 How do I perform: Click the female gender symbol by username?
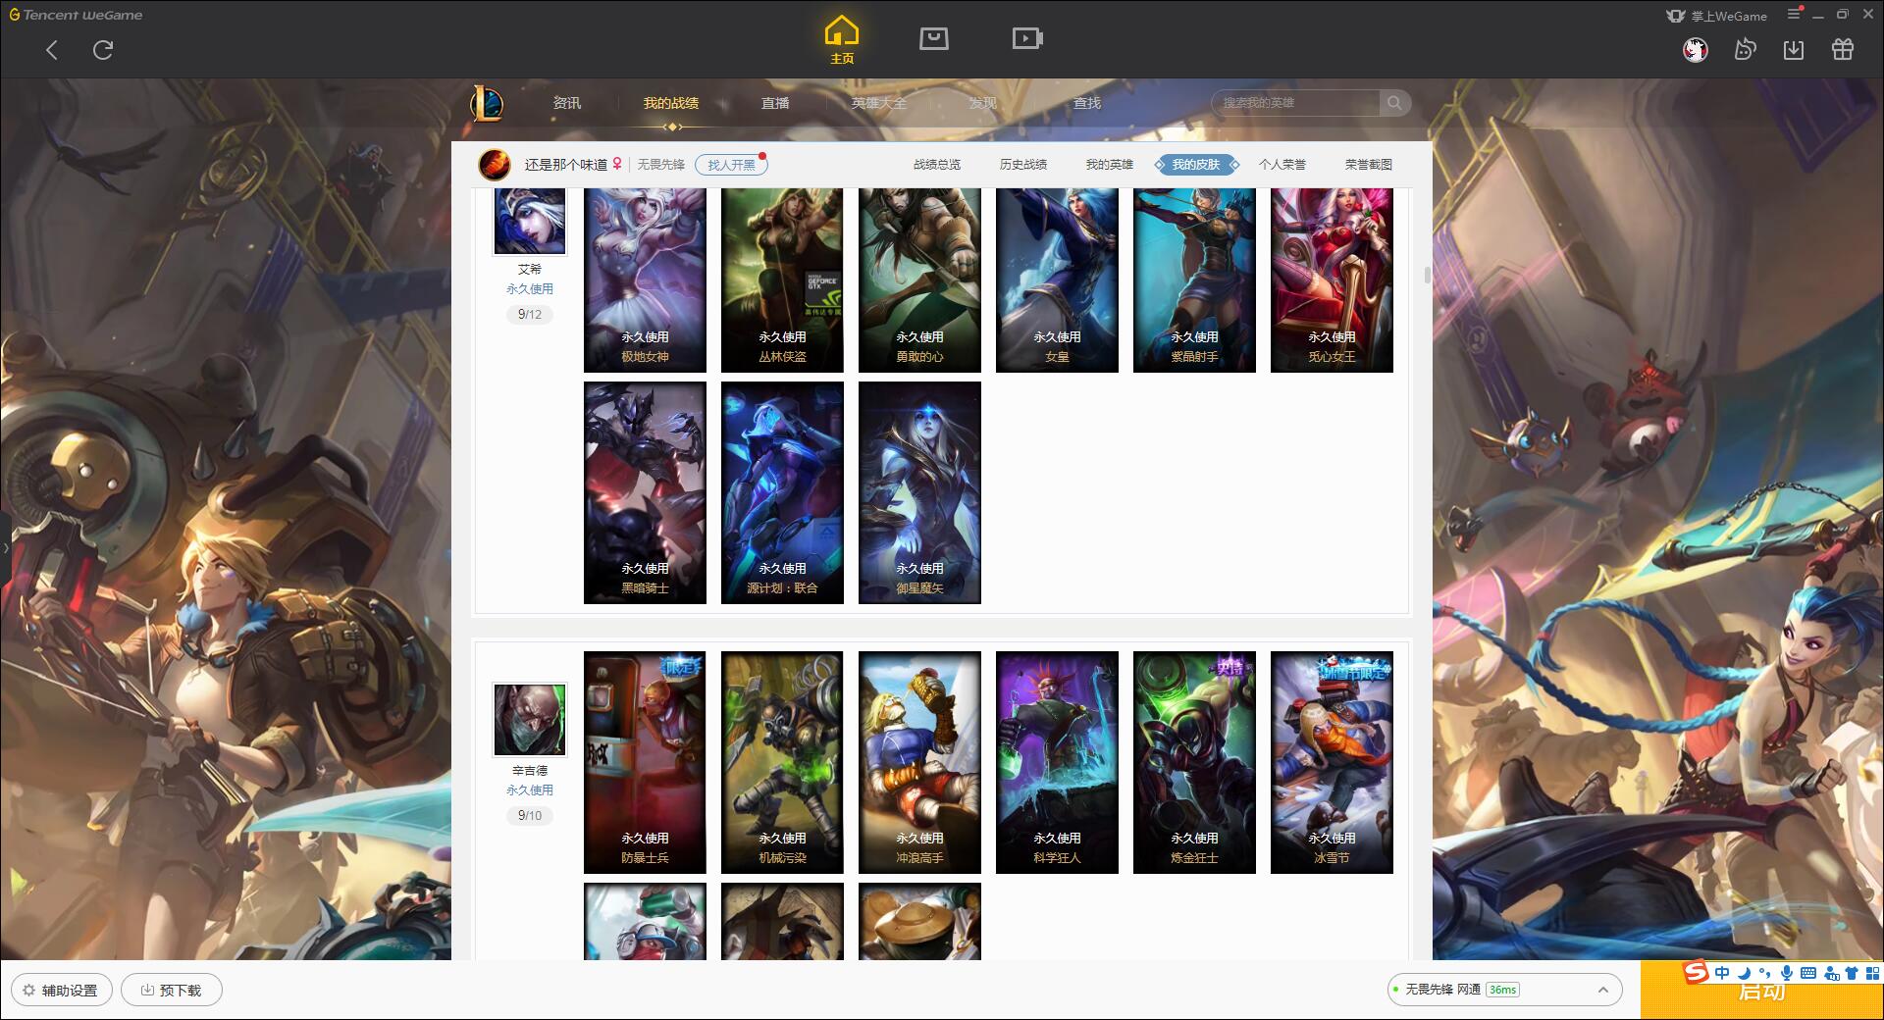tap(617, 164)
